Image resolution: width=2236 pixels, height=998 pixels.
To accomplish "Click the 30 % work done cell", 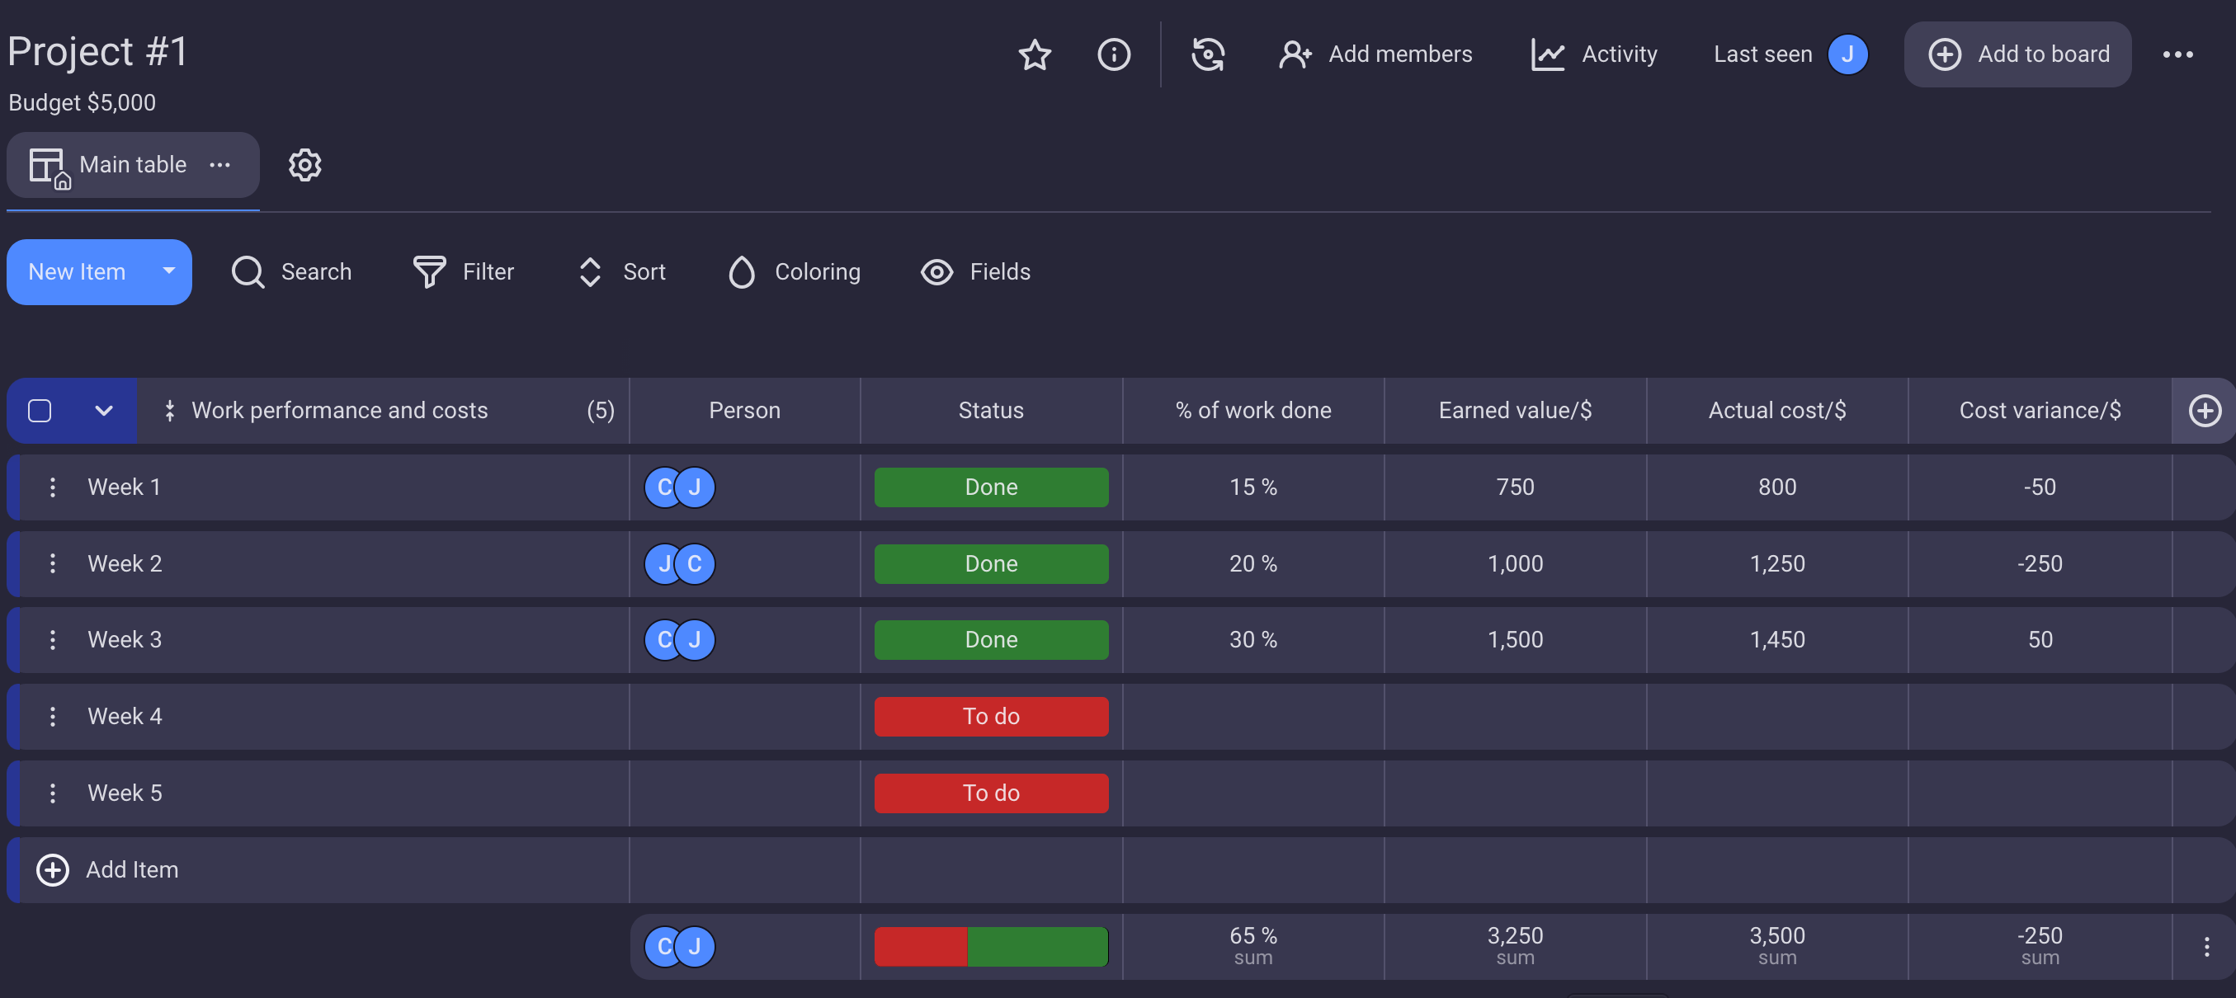I will click(x=1252, y=639).
